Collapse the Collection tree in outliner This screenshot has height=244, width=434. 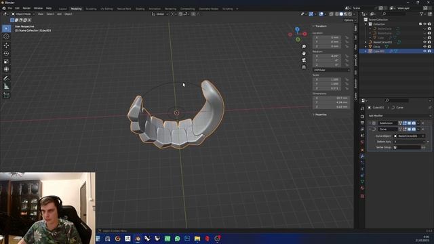coord(366,24)
